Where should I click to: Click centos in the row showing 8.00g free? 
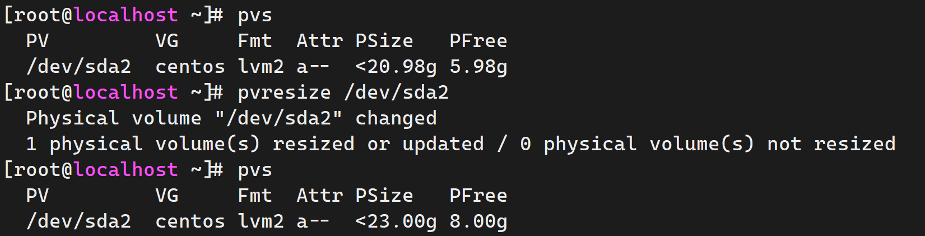coord(190,221)
